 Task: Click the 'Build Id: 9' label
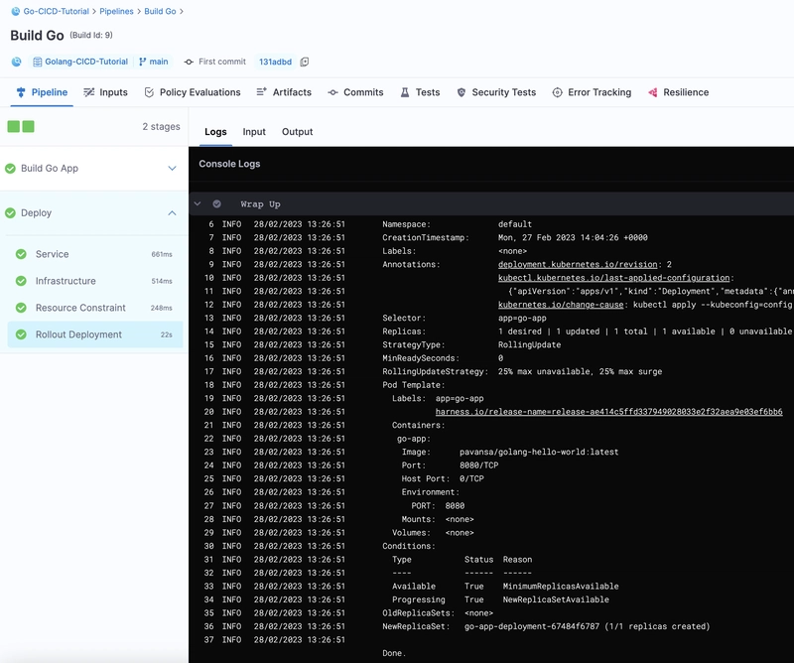coord(91,35)
